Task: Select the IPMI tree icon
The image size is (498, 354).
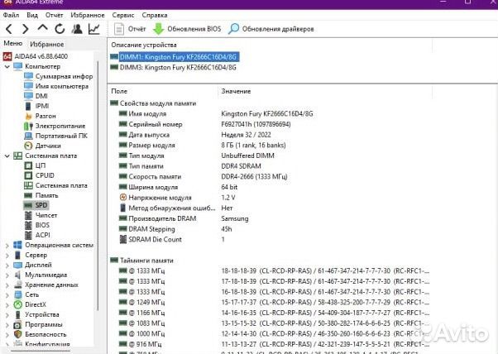Action: coord(28,106)
